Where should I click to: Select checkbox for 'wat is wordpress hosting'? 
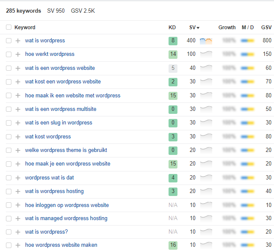[8, 191]
